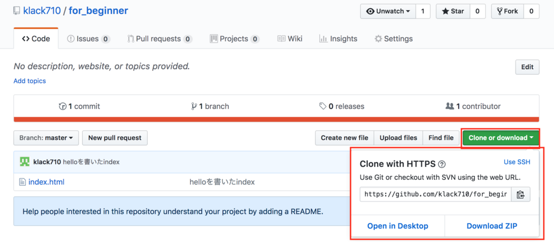Click Use SSH link
The image size is (554, 242).
[517, 162]
